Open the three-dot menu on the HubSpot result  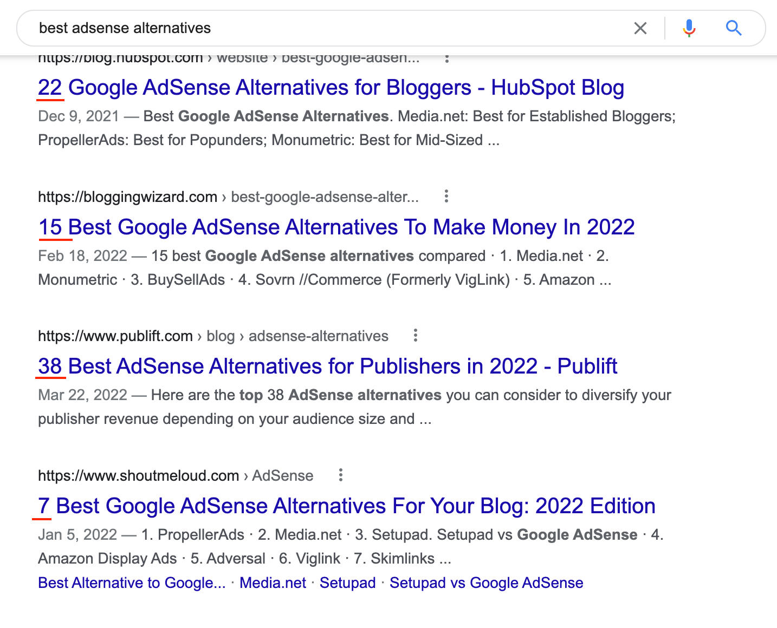pyautogui.click(x=446, y=58)
